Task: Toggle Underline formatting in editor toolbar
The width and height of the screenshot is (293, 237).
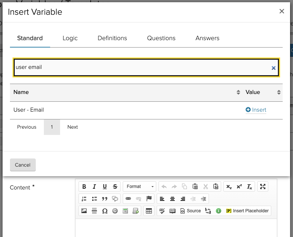Action: click(105, 187)
